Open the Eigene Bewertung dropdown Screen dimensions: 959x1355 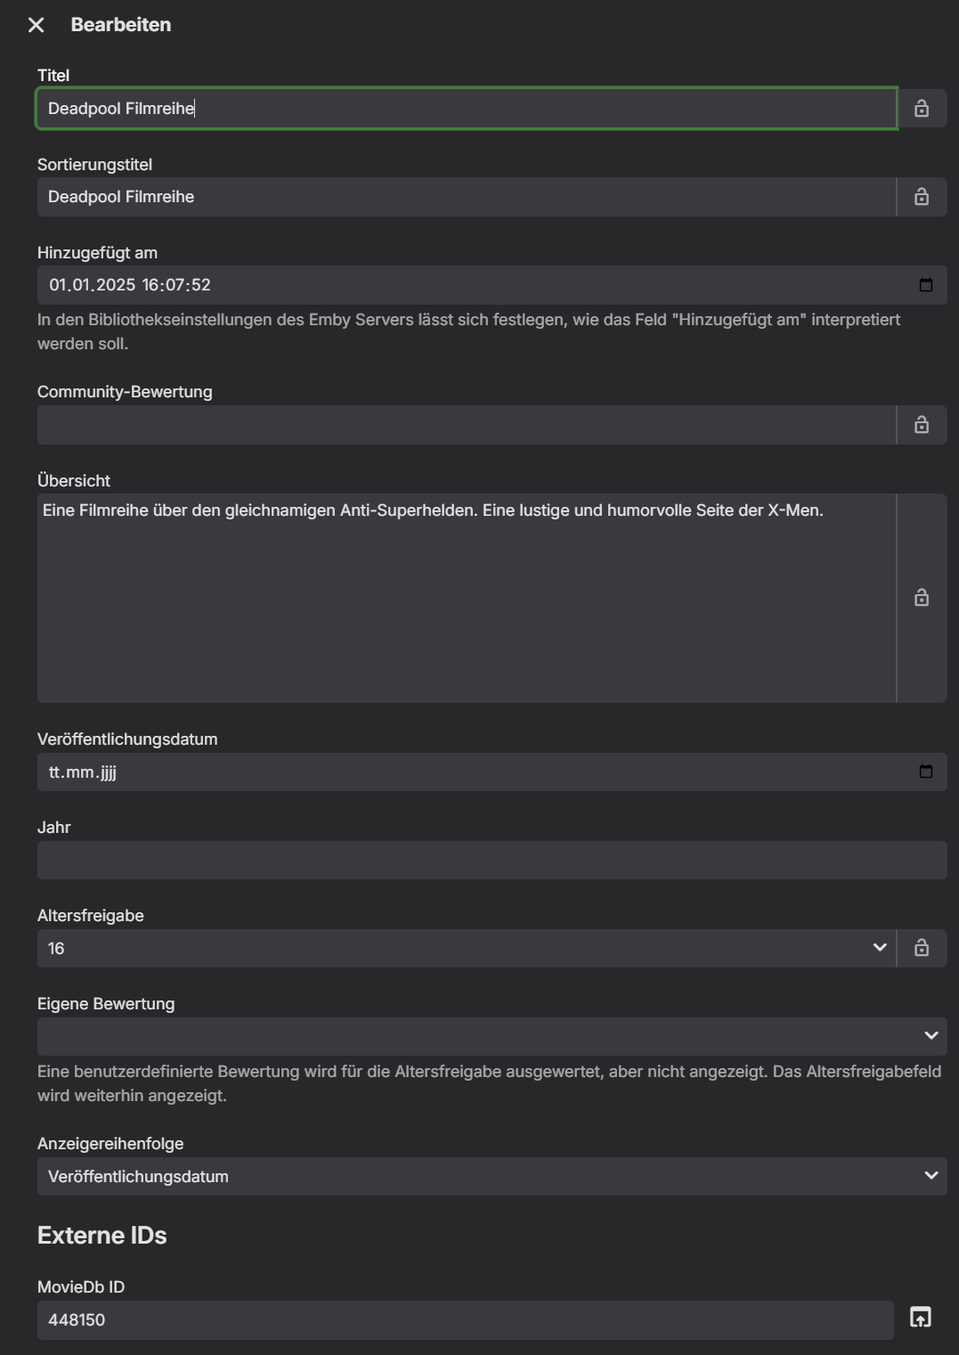pos(492,1036)
